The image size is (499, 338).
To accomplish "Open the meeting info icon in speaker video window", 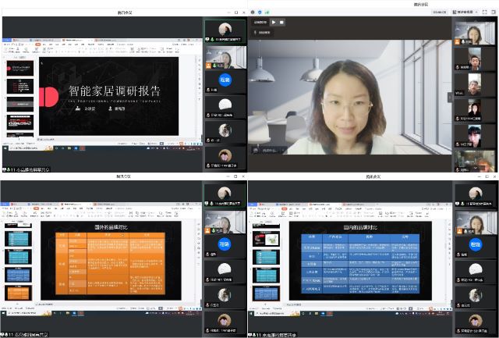I will [x=253, y=12].
